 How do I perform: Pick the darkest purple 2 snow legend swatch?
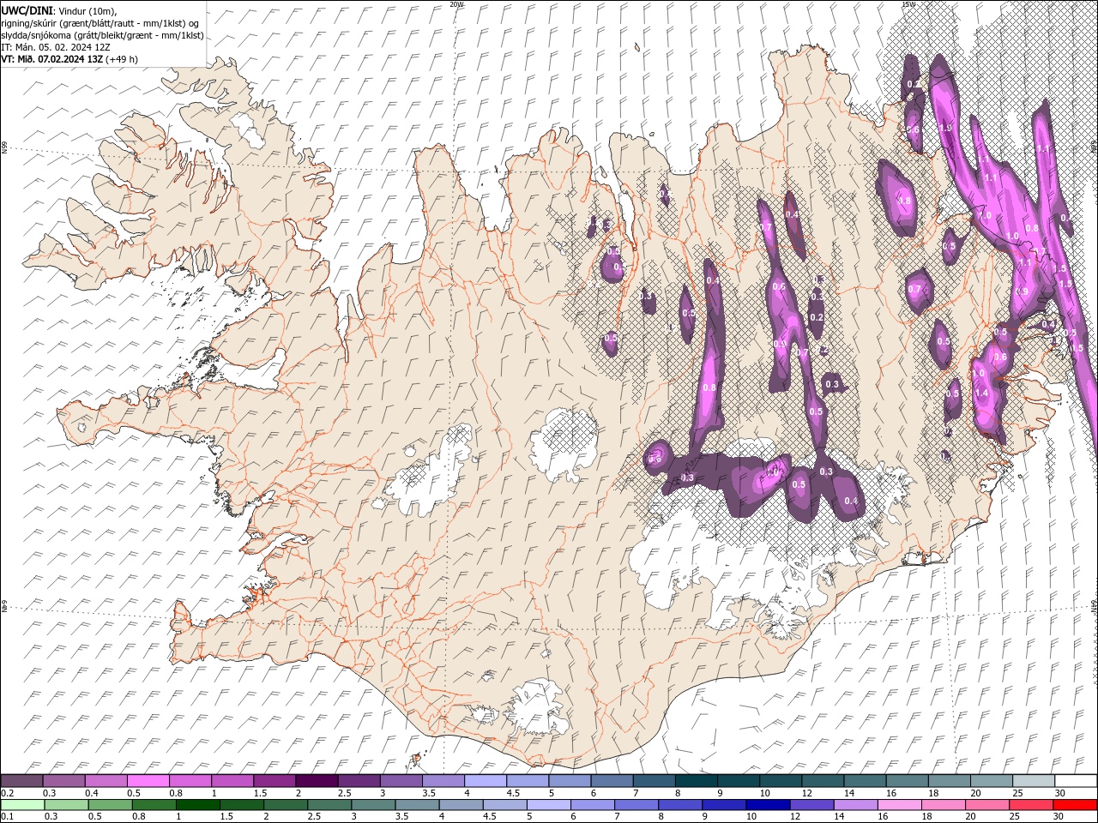click(x=317, y=781)
